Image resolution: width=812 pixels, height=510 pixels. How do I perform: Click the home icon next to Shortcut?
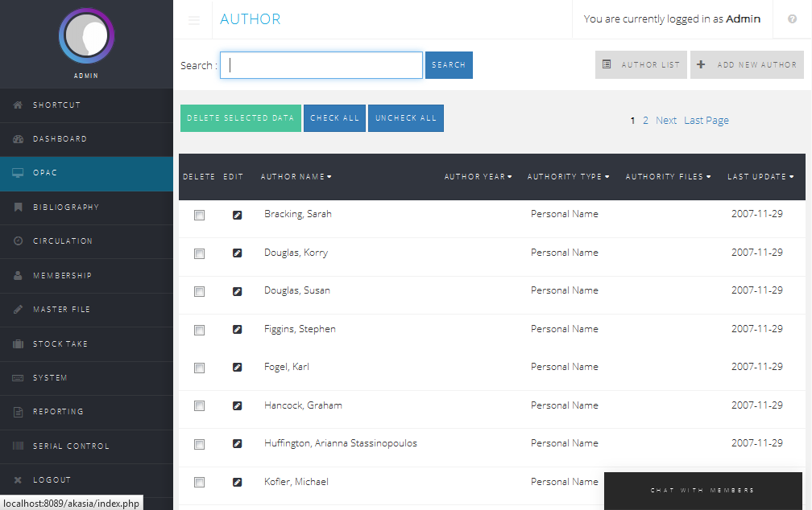pyautogui.click(x=18, y=105)
